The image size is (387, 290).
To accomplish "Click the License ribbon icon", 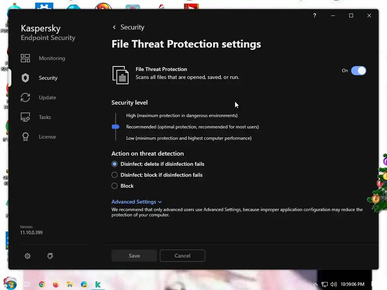I will [x=25, y=137].
